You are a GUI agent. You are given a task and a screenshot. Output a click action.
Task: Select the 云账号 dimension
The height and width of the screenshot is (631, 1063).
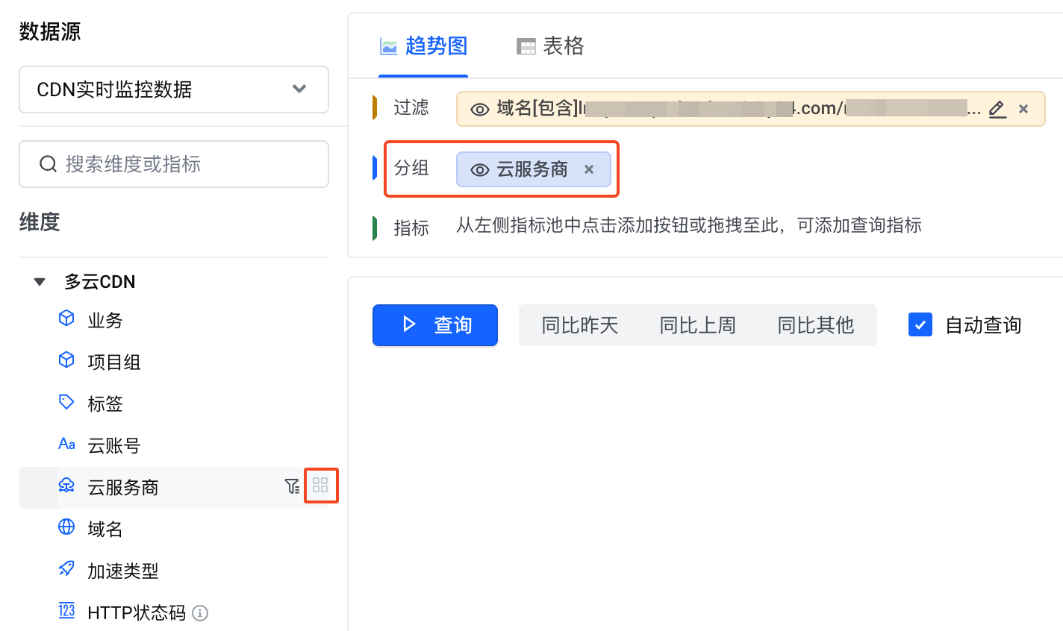pyautogui.click(x=114, y=446)
